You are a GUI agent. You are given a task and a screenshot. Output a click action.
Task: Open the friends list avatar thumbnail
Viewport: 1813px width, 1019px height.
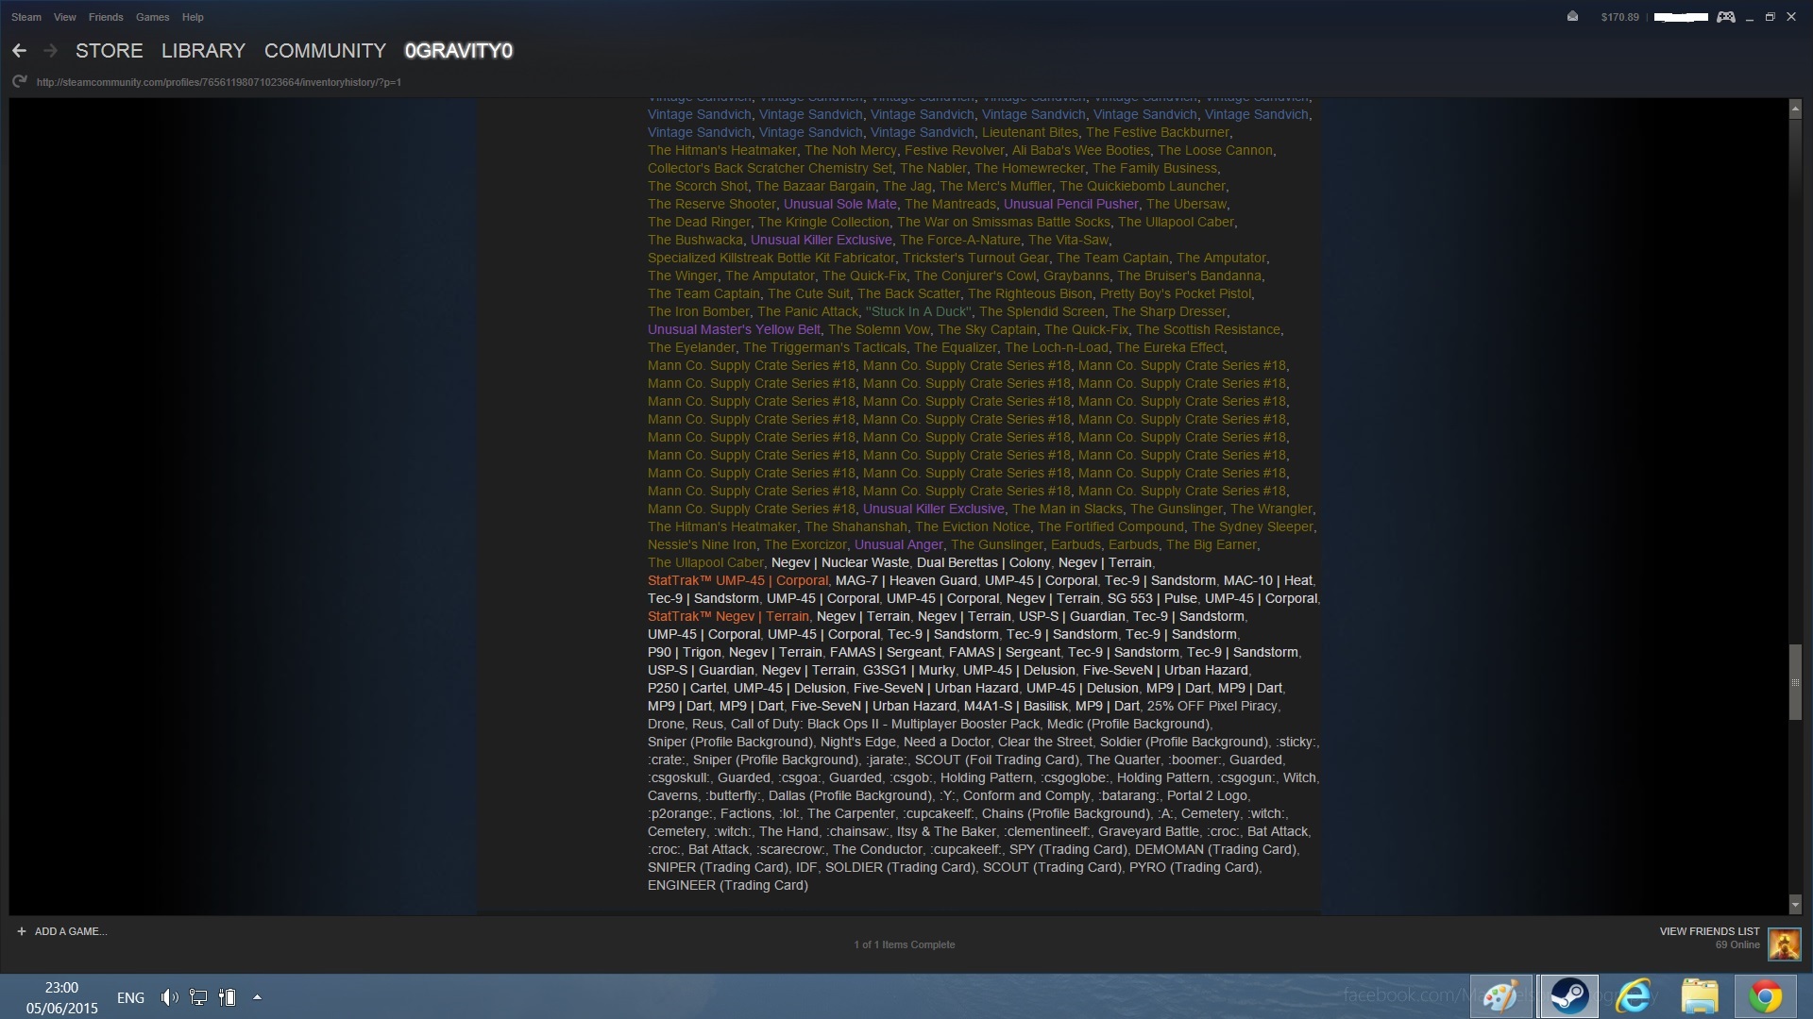pyautogui.click(x=1784, y=944)
